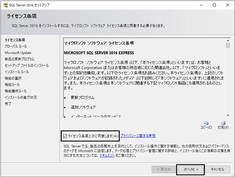This screenshot has width=235, height=177.
Task: Minimize the setup window
Action: pos(202,5)
